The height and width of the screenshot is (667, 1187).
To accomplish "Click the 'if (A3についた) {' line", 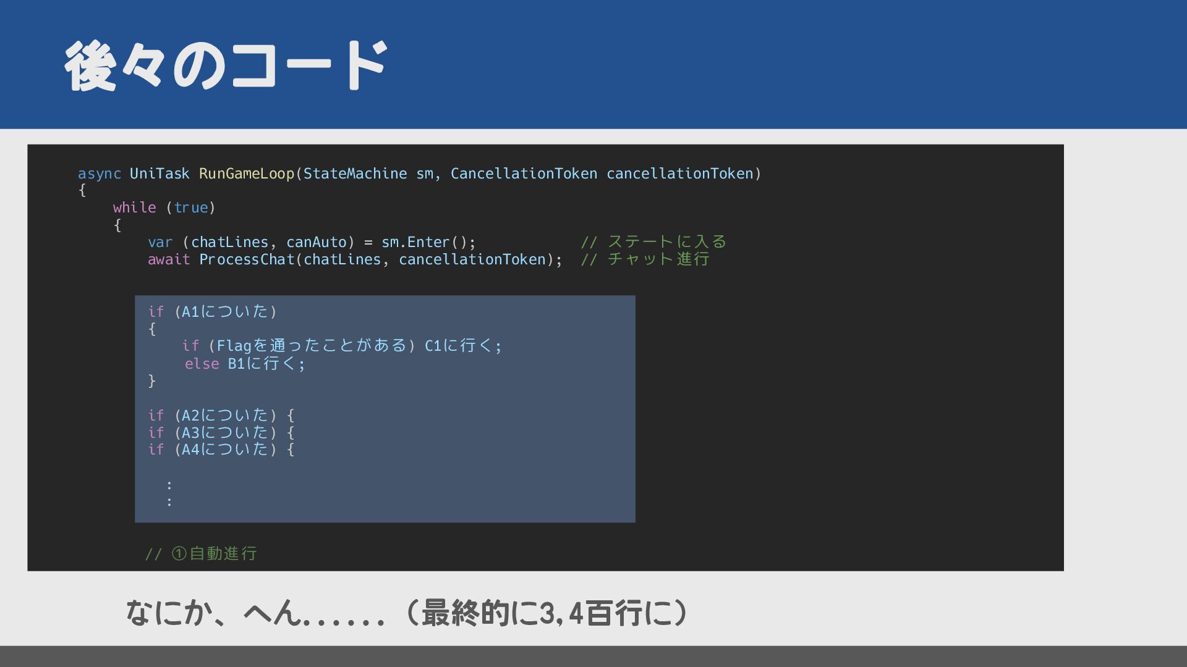I will tap(221, 432).
